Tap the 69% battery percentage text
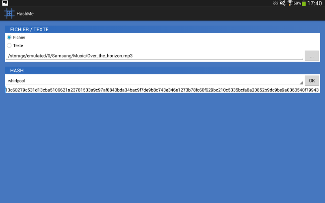Viewport: 325px width, 203px height. pyautogui.click(x=297, y=3)
